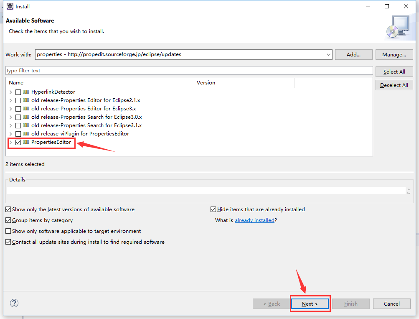Check old release-Properties Editor for Eclipse3.x
The height and width of the screenshot is (319, 419).
(18, 109)
